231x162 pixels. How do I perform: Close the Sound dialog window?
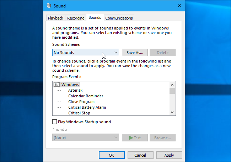click(179, 6)
